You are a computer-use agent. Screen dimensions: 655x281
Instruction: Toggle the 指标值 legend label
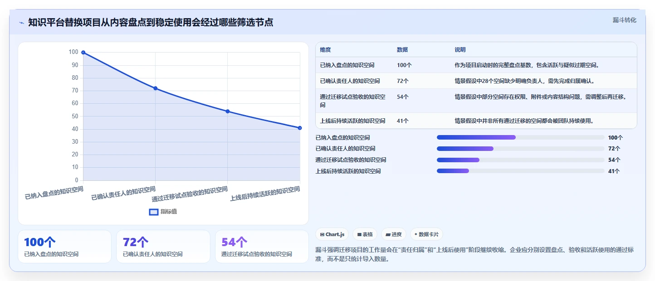click(168, 212)
